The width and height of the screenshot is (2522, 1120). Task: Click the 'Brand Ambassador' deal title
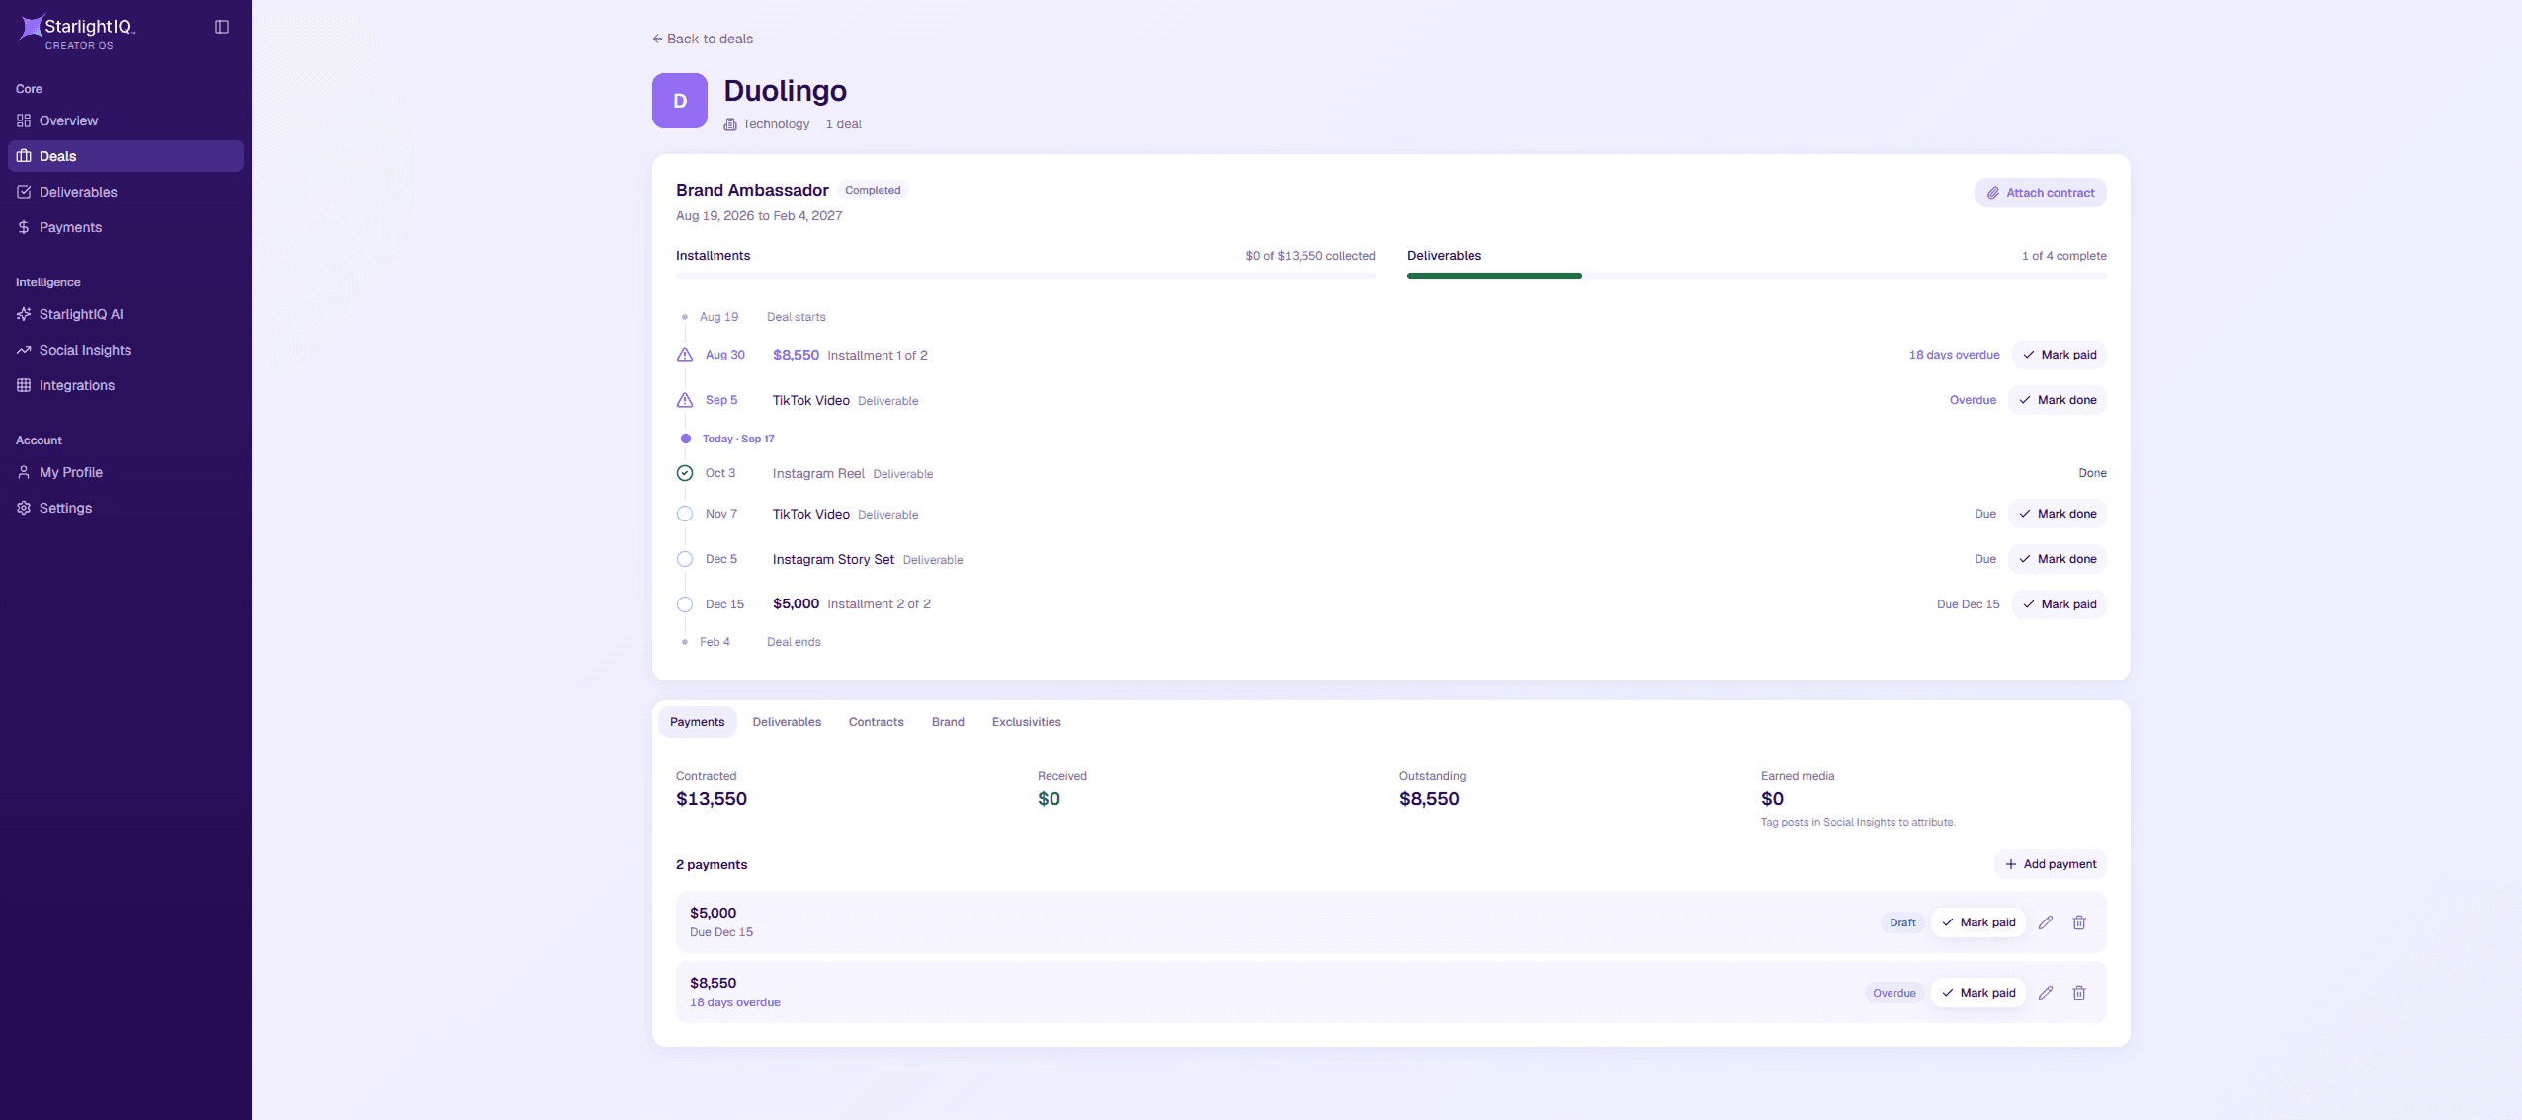(752, 190)
